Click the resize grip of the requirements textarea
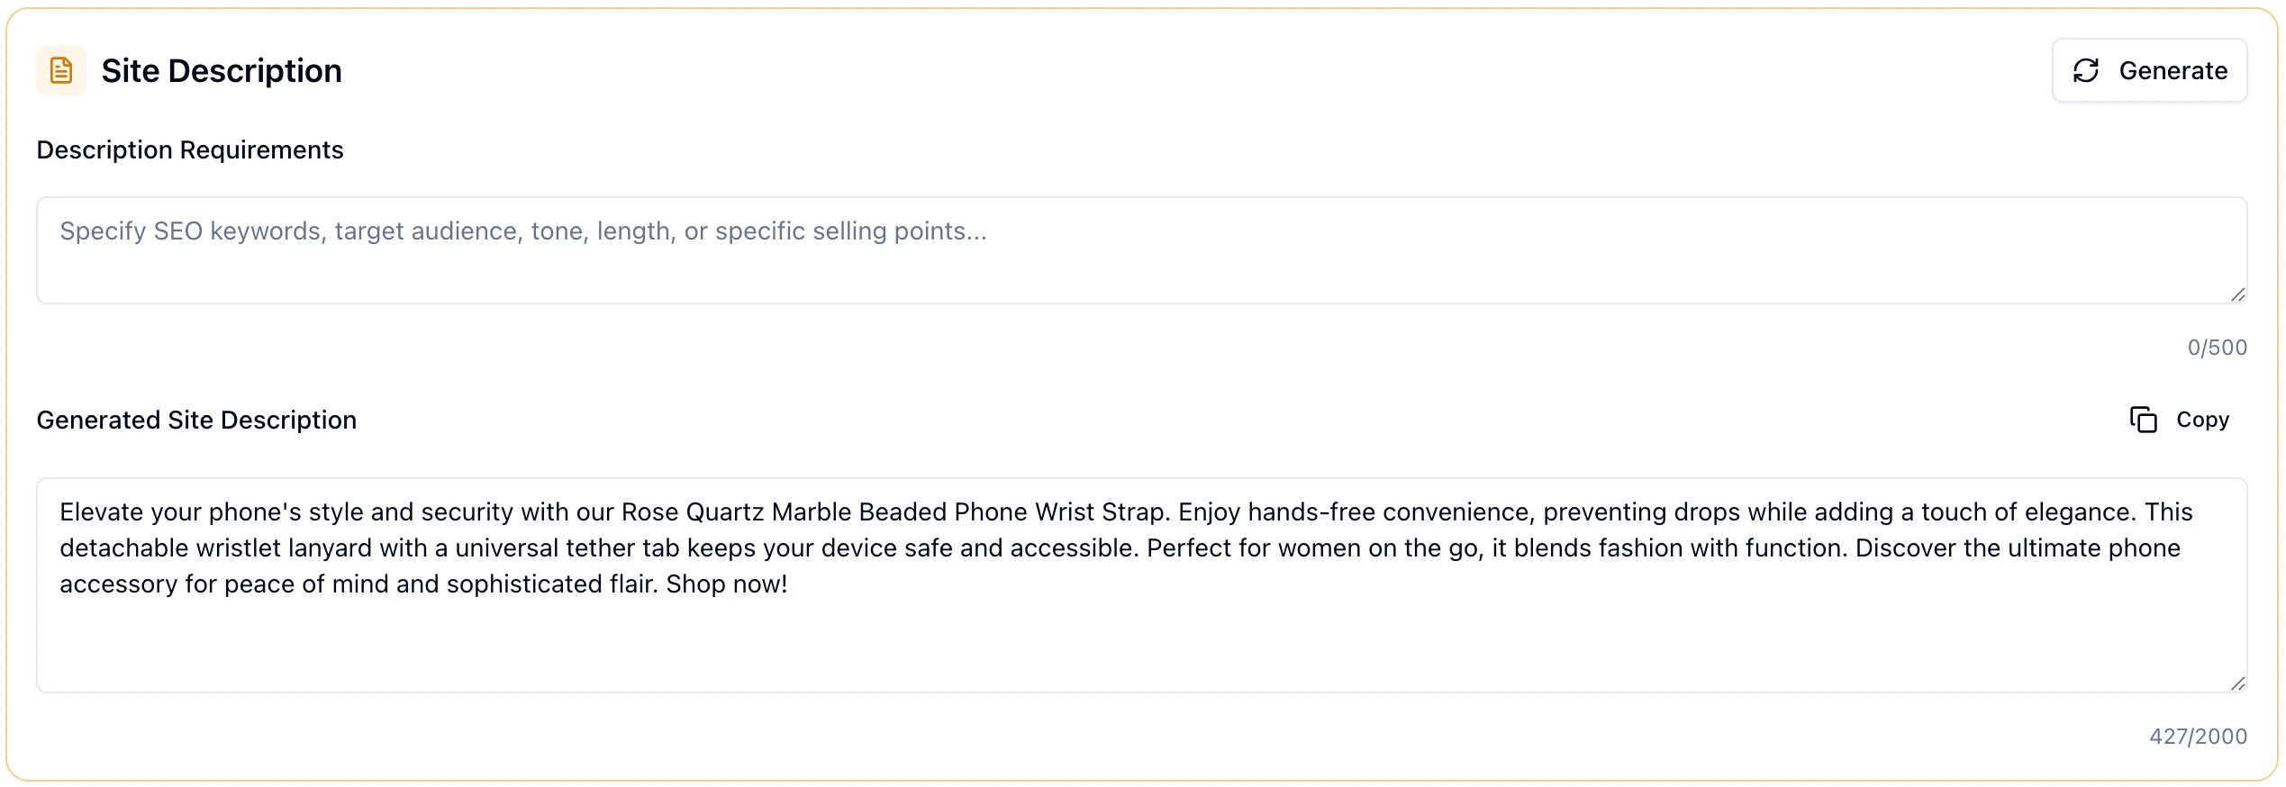This screenshot has height=787, width=2286. coord(2237,293)
